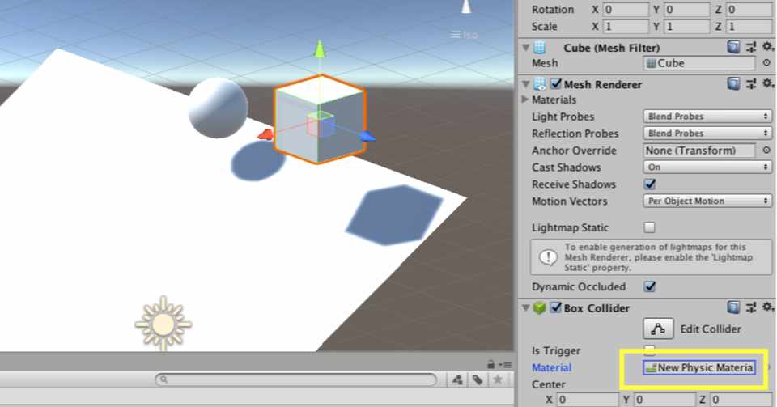Click the Rotation X field
Viewport: 777px width, 407px height.
[626, 10]
